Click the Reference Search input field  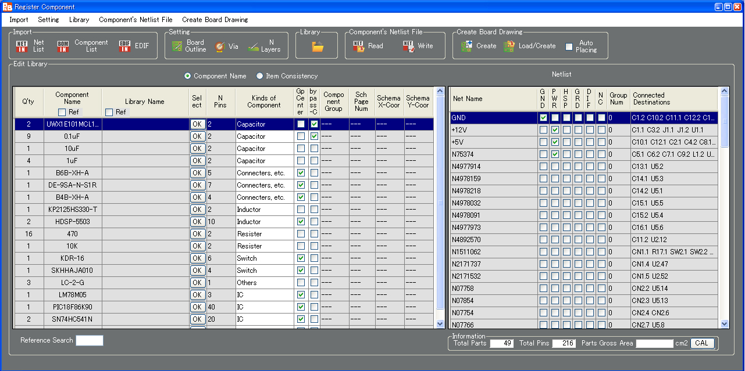tap(90, 341)
